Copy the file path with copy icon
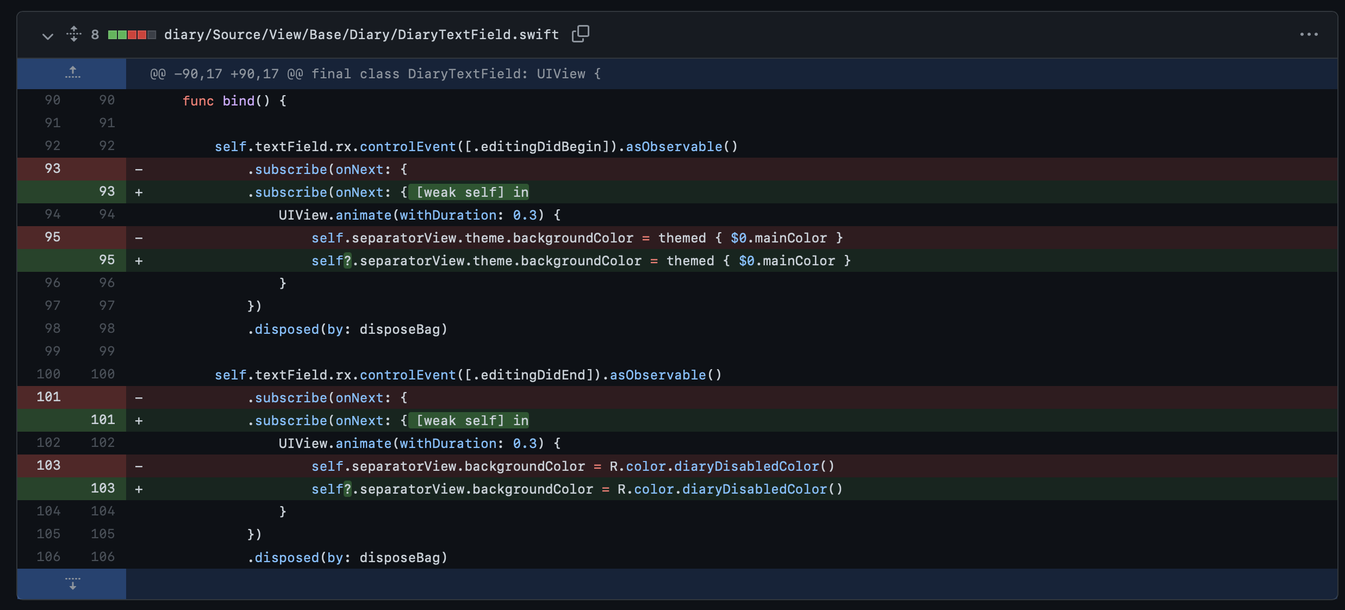Viewport: 1345px width, 610px height. point(580,34)
